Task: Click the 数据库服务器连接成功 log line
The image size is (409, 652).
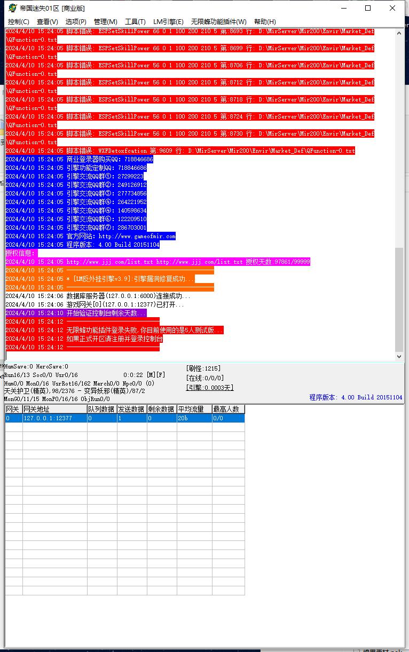Action: coord(98,296)
